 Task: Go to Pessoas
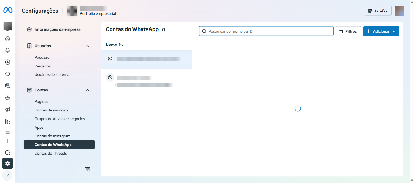click(x=42, y=57)
